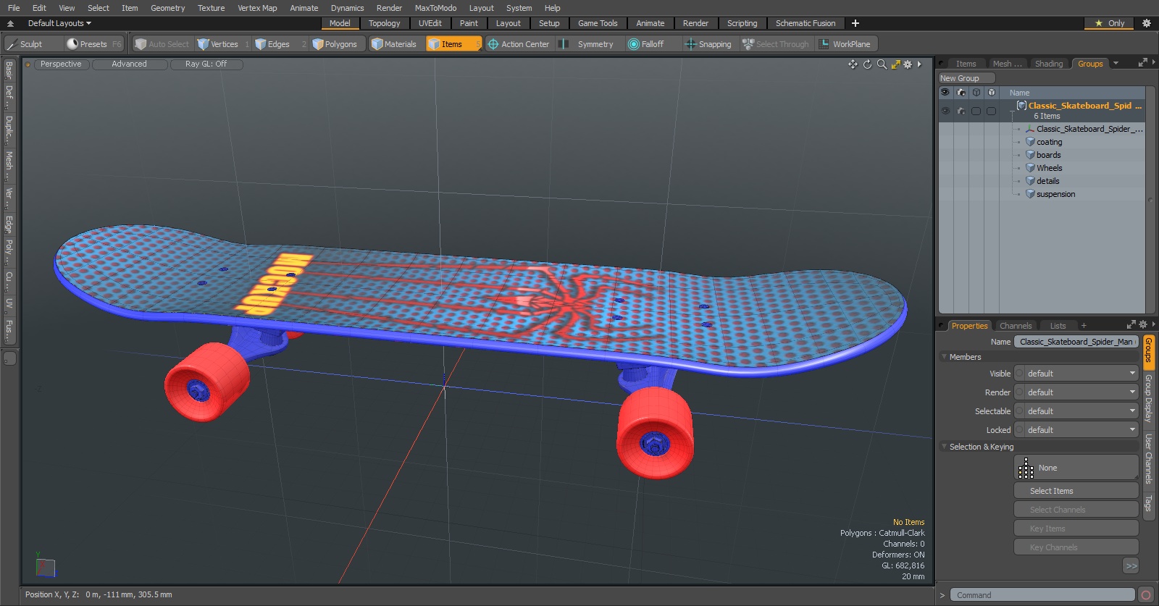Image resolution: width=1159 pixels, height=606 pixels.
Task: Click the Command input field
Action: tap(1042, 595)
